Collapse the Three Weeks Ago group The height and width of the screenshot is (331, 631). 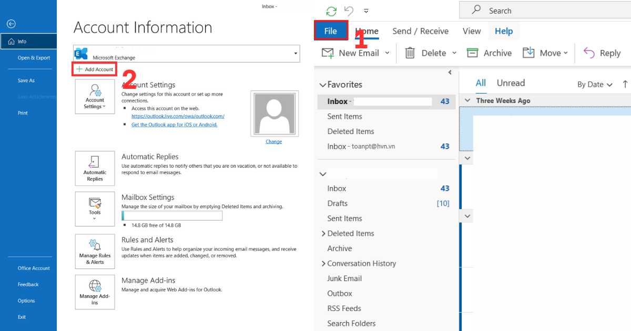(x=467, y=100)
